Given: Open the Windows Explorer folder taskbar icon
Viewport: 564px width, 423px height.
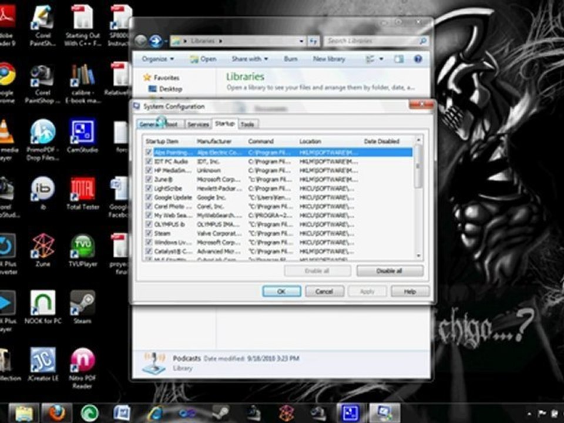Looking at the screenshot, I should point(23,413).
